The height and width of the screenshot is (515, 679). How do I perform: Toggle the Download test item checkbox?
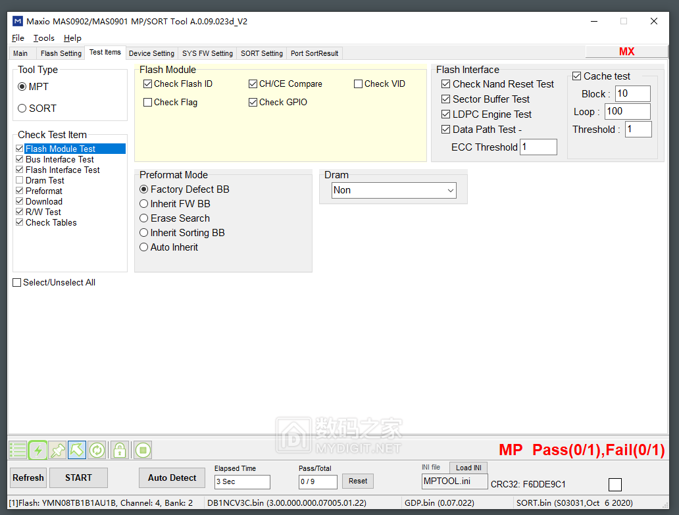20,201
